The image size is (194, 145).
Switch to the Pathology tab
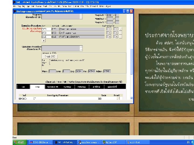tap(82, 87)
